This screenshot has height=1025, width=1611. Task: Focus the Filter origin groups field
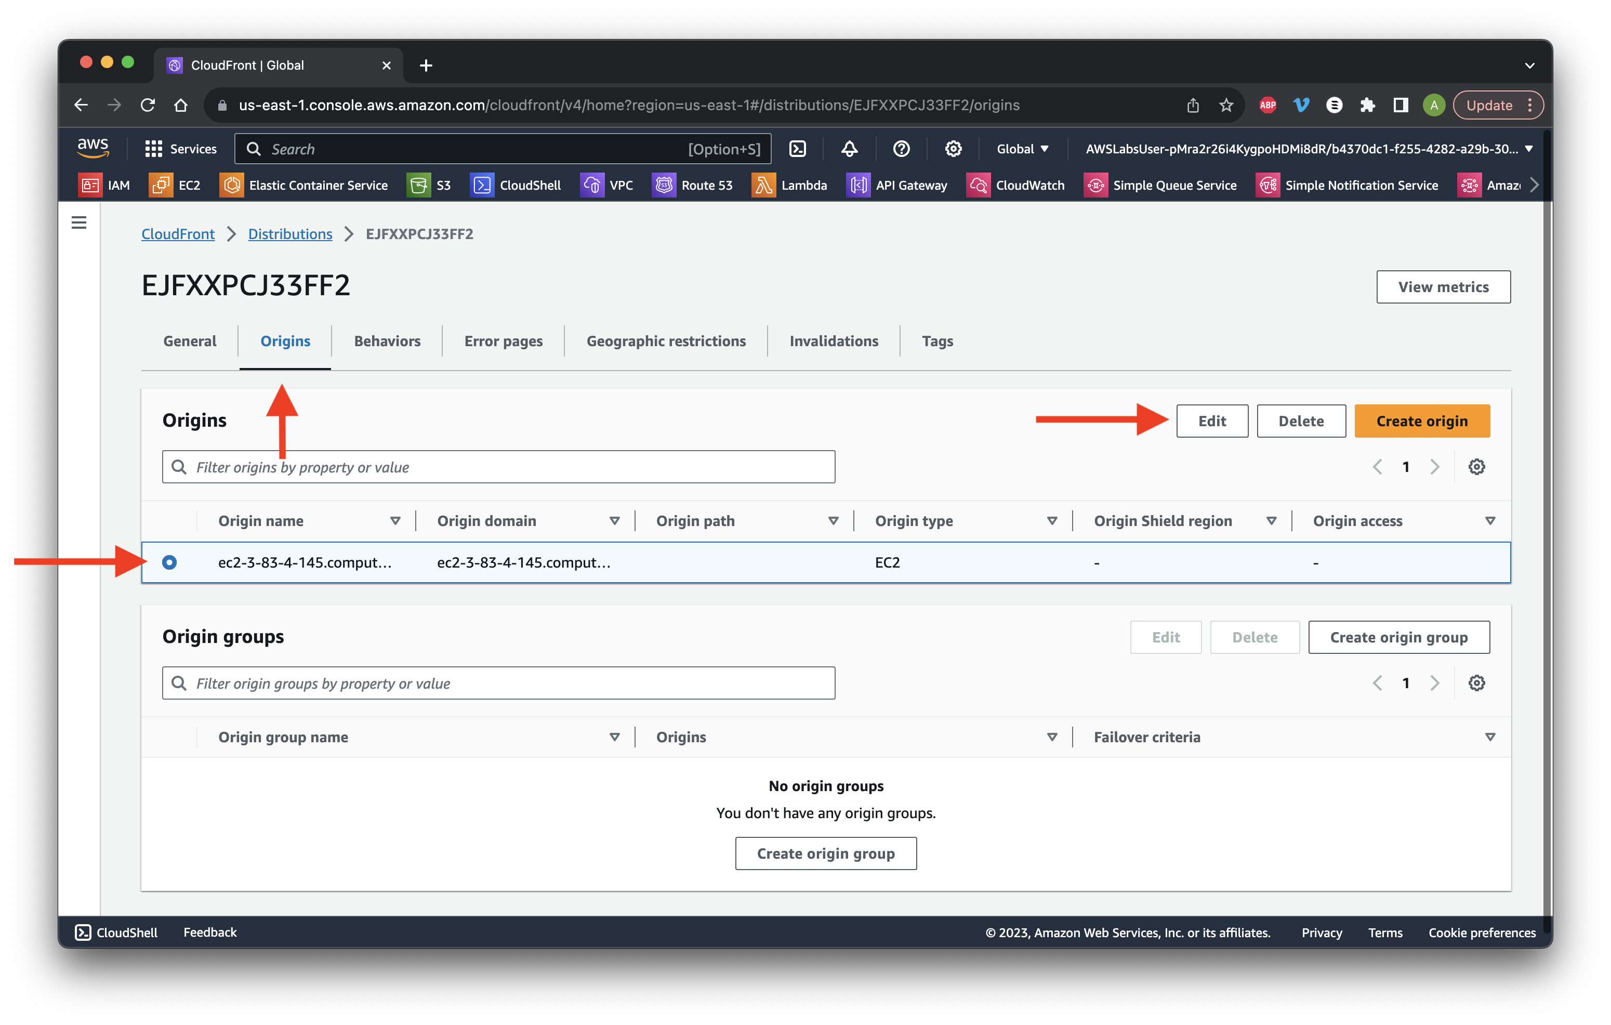click(x=498, y=683)
